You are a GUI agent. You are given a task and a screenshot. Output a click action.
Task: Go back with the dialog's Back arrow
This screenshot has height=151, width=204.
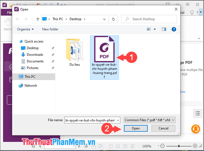pos(17,19)
